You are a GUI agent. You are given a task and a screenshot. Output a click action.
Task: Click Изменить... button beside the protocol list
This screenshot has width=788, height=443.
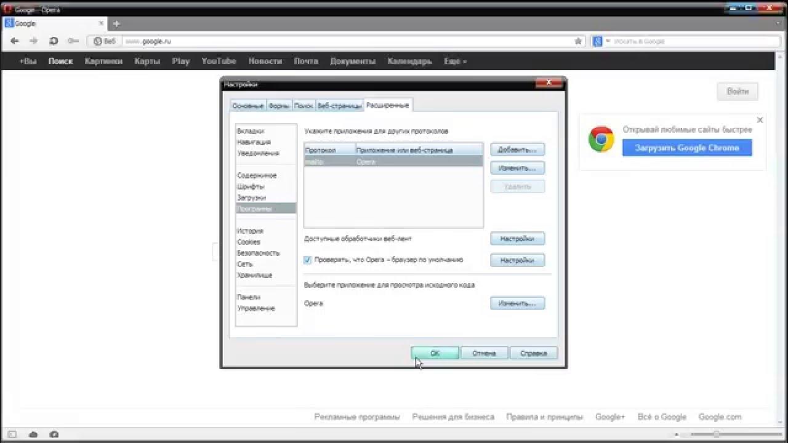click(x=518, y=168)
